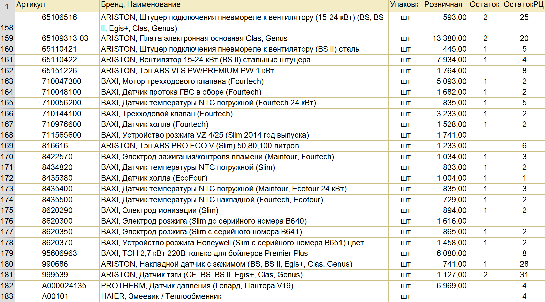Select BAXI Датчик протока ГВС name cell

244,92
